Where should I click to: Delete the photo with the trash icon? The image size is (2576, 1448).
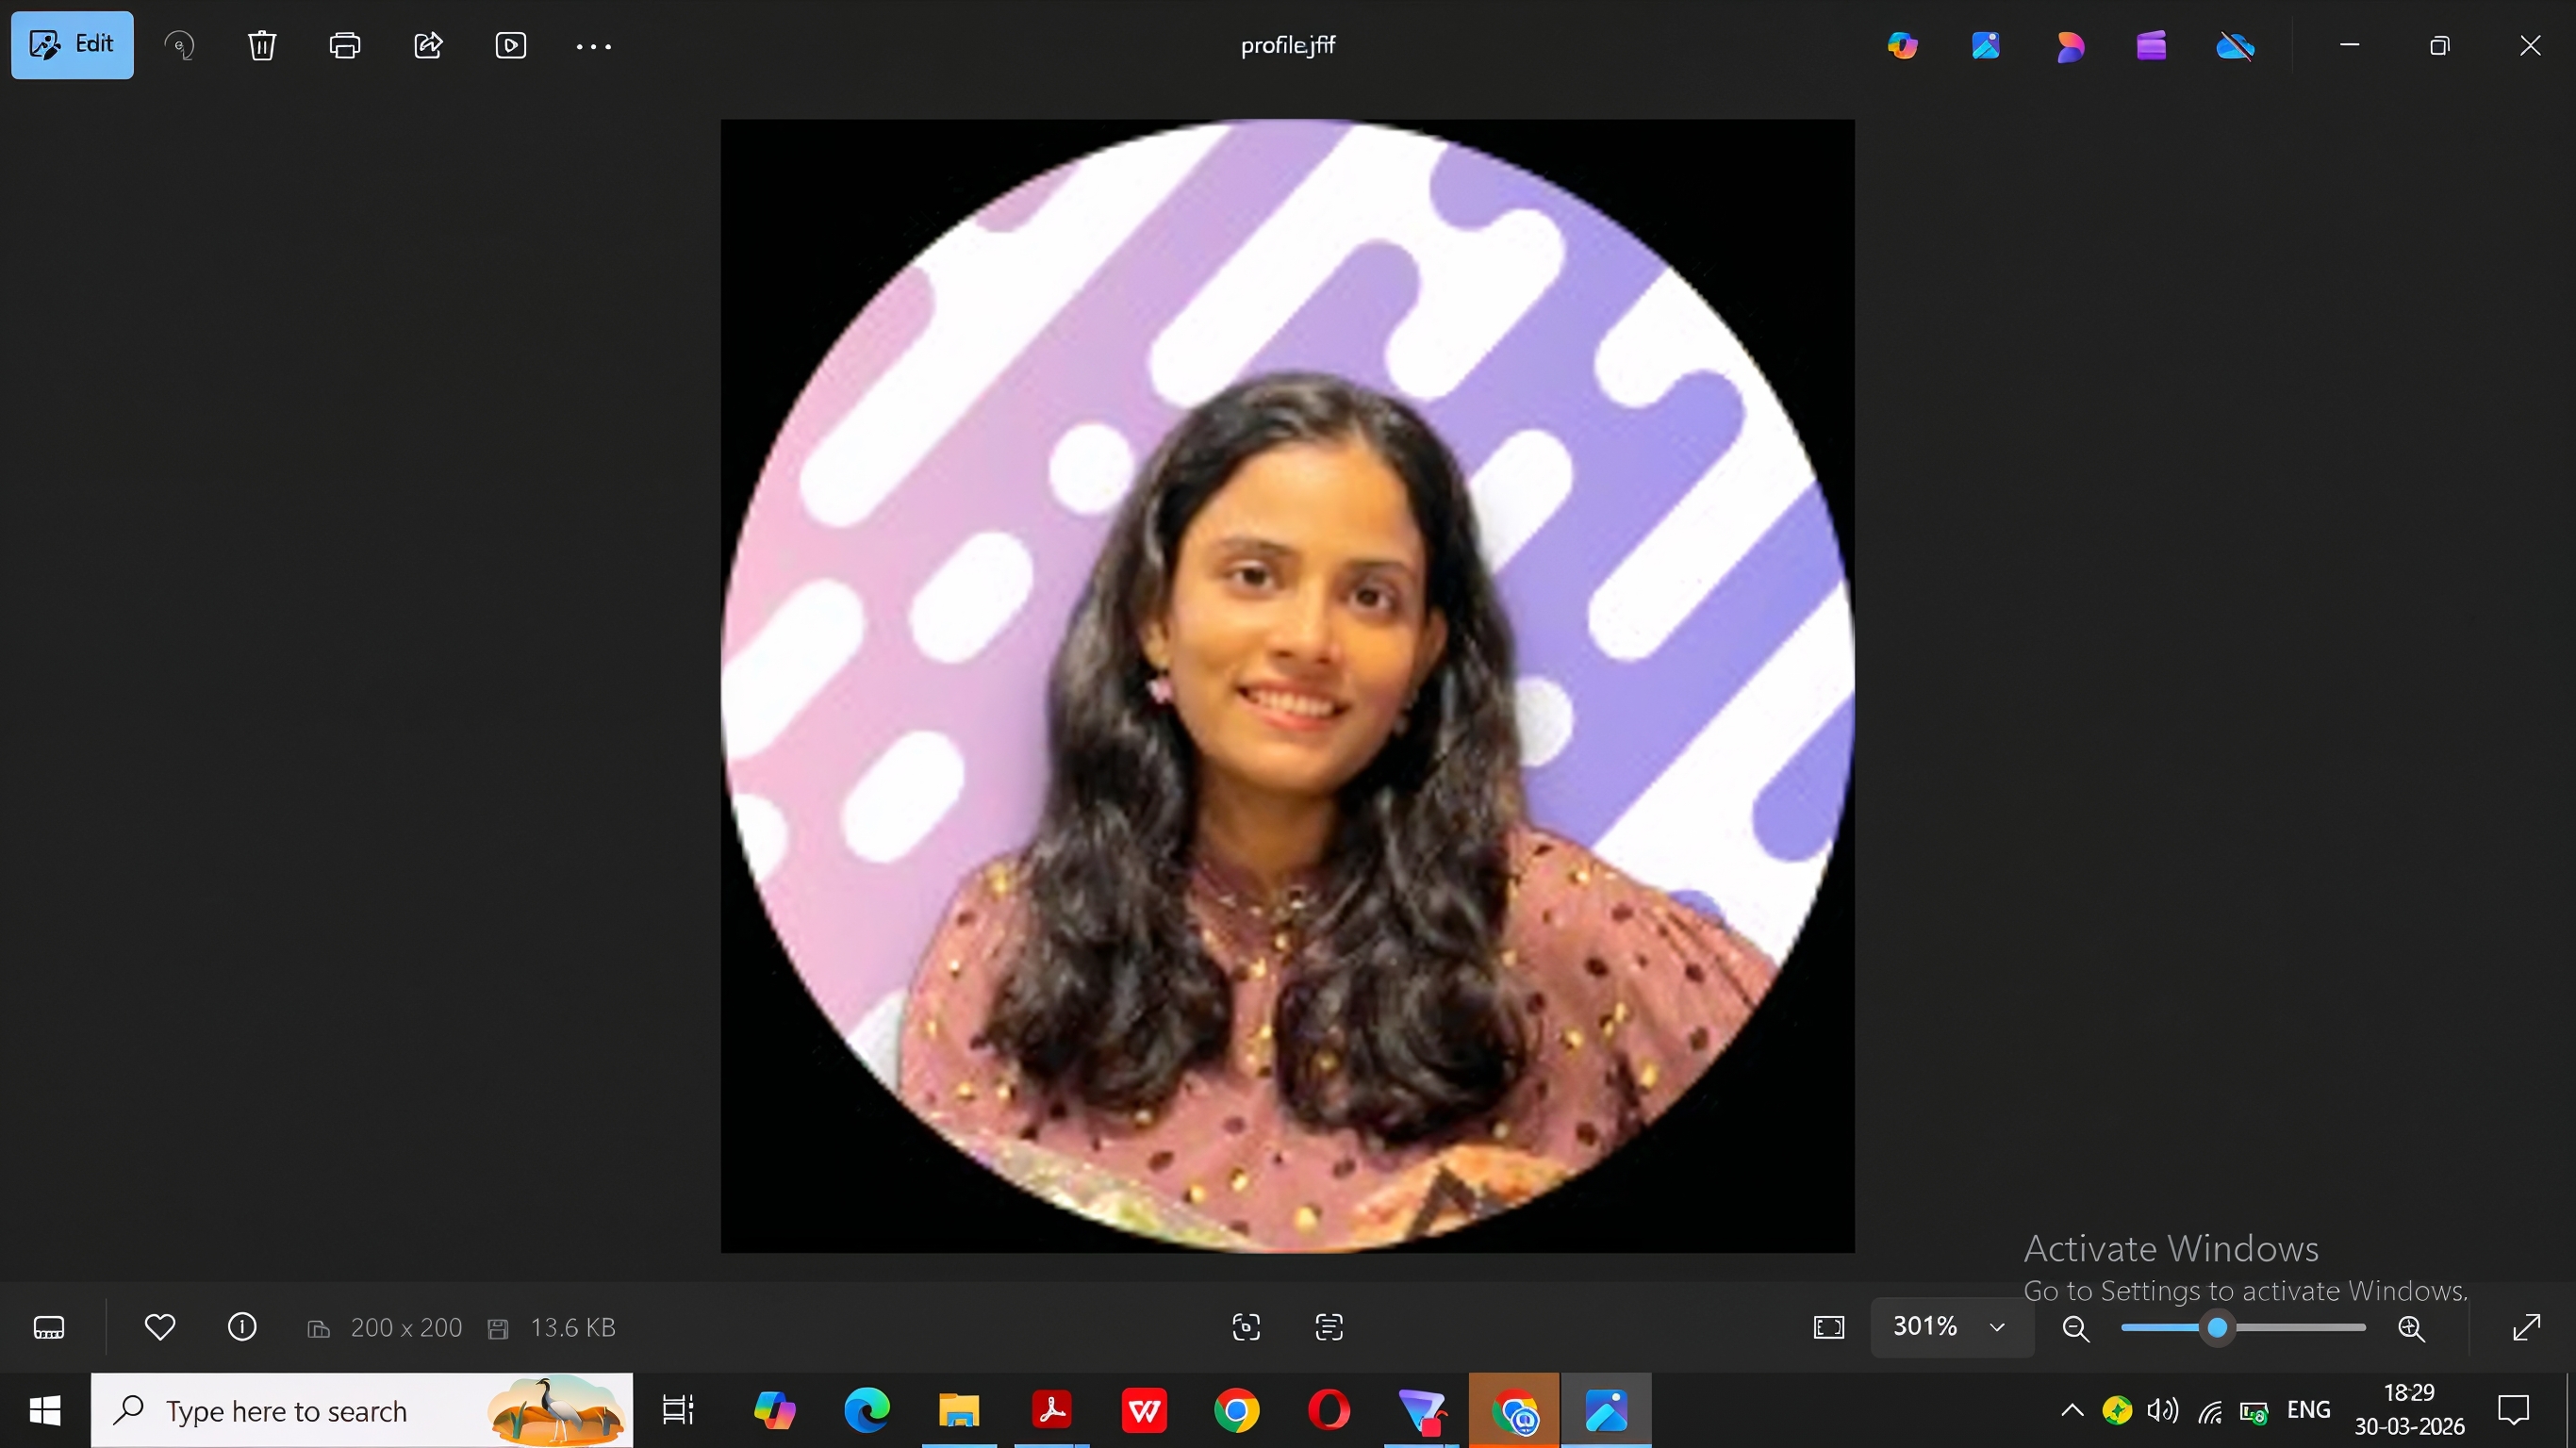pyautogui.click(x=262, y=45)
